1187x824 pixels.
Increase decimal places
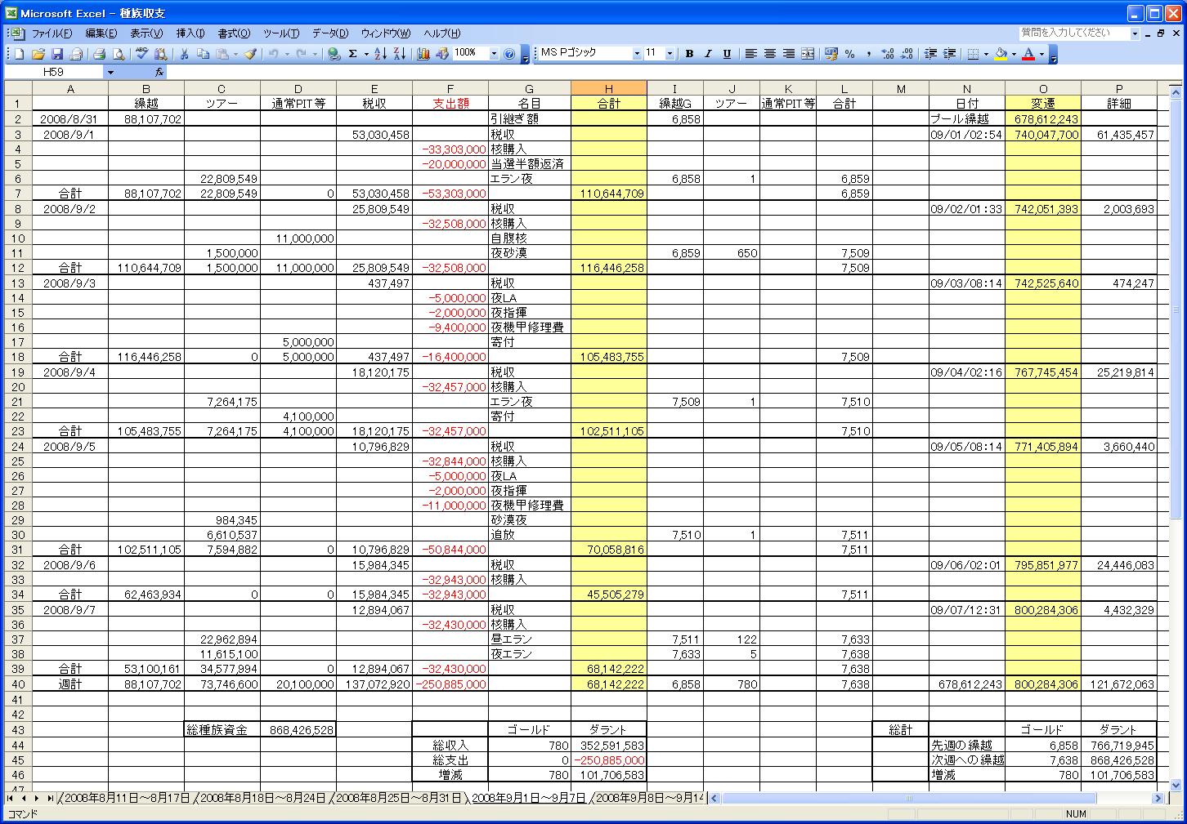click(888, 54)
